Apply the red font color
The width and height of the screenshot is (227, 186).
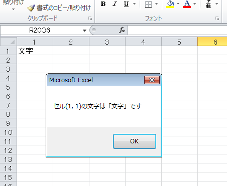pos(187,4)
